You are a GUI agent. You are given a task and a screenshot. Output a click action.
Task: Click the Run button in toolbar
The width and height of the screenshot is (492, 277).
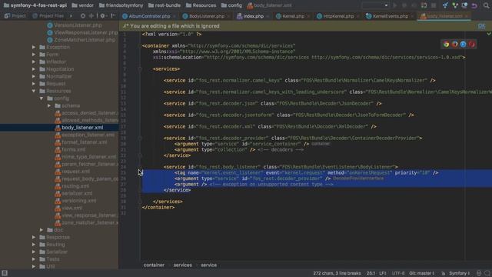(x=395, y=5)
